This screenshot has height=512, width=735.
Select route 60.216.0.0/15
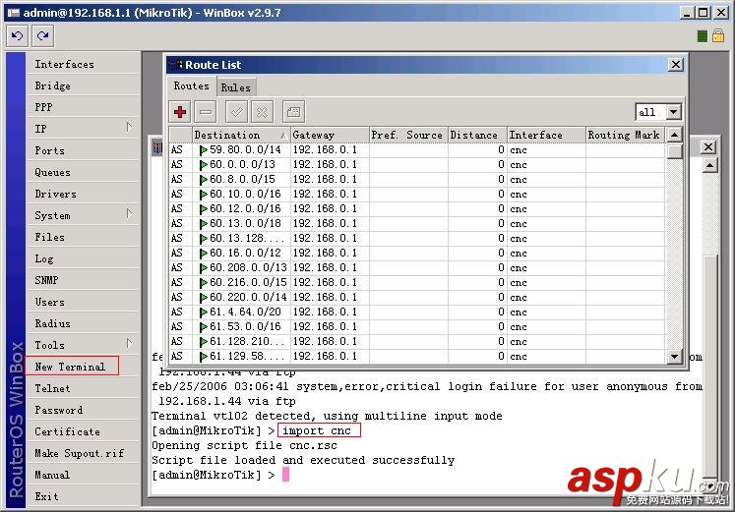pos(417,283)
